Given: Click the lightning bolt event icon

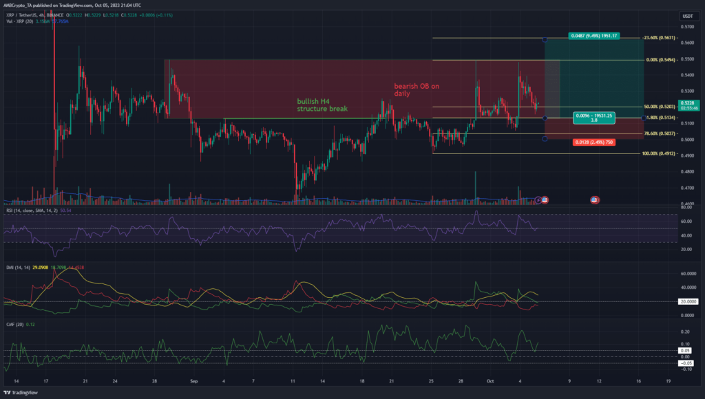Looking at the screenshot, I should (x=538, y=199).
